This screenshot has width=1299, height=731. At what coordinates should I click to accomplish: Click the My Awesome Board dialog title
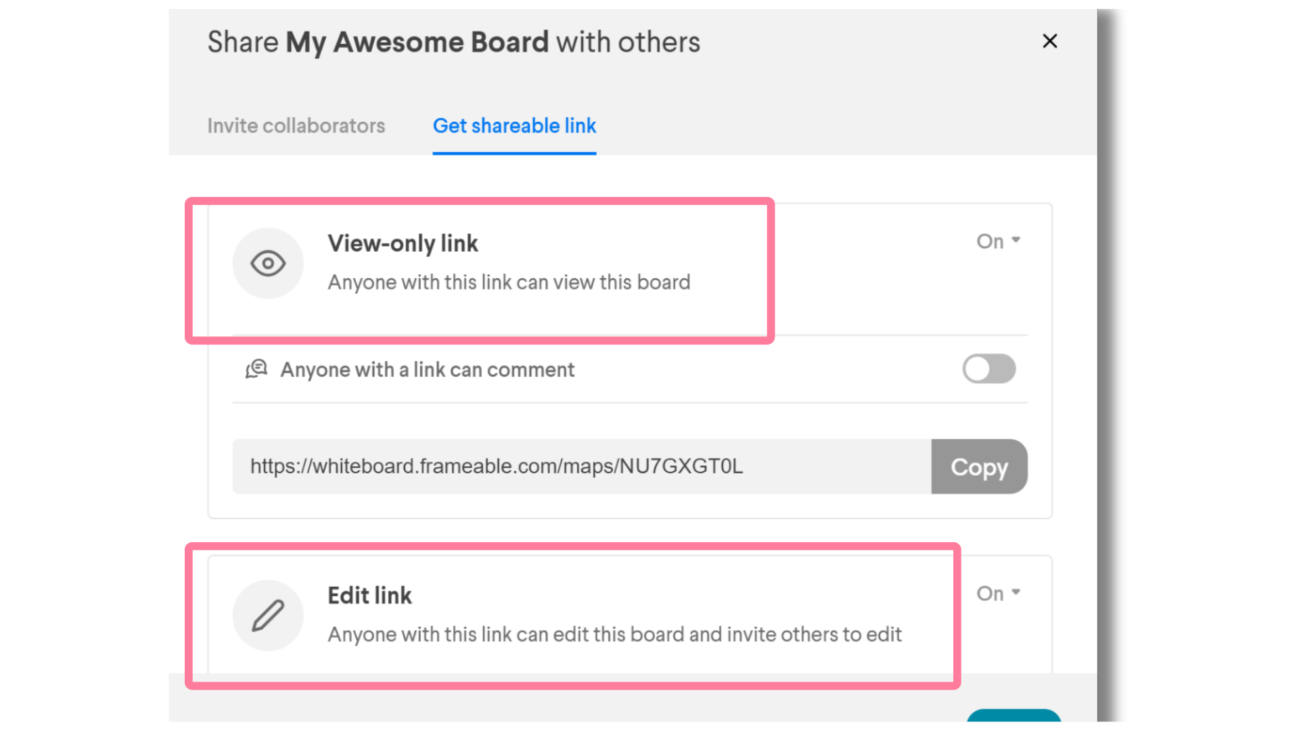453,42
